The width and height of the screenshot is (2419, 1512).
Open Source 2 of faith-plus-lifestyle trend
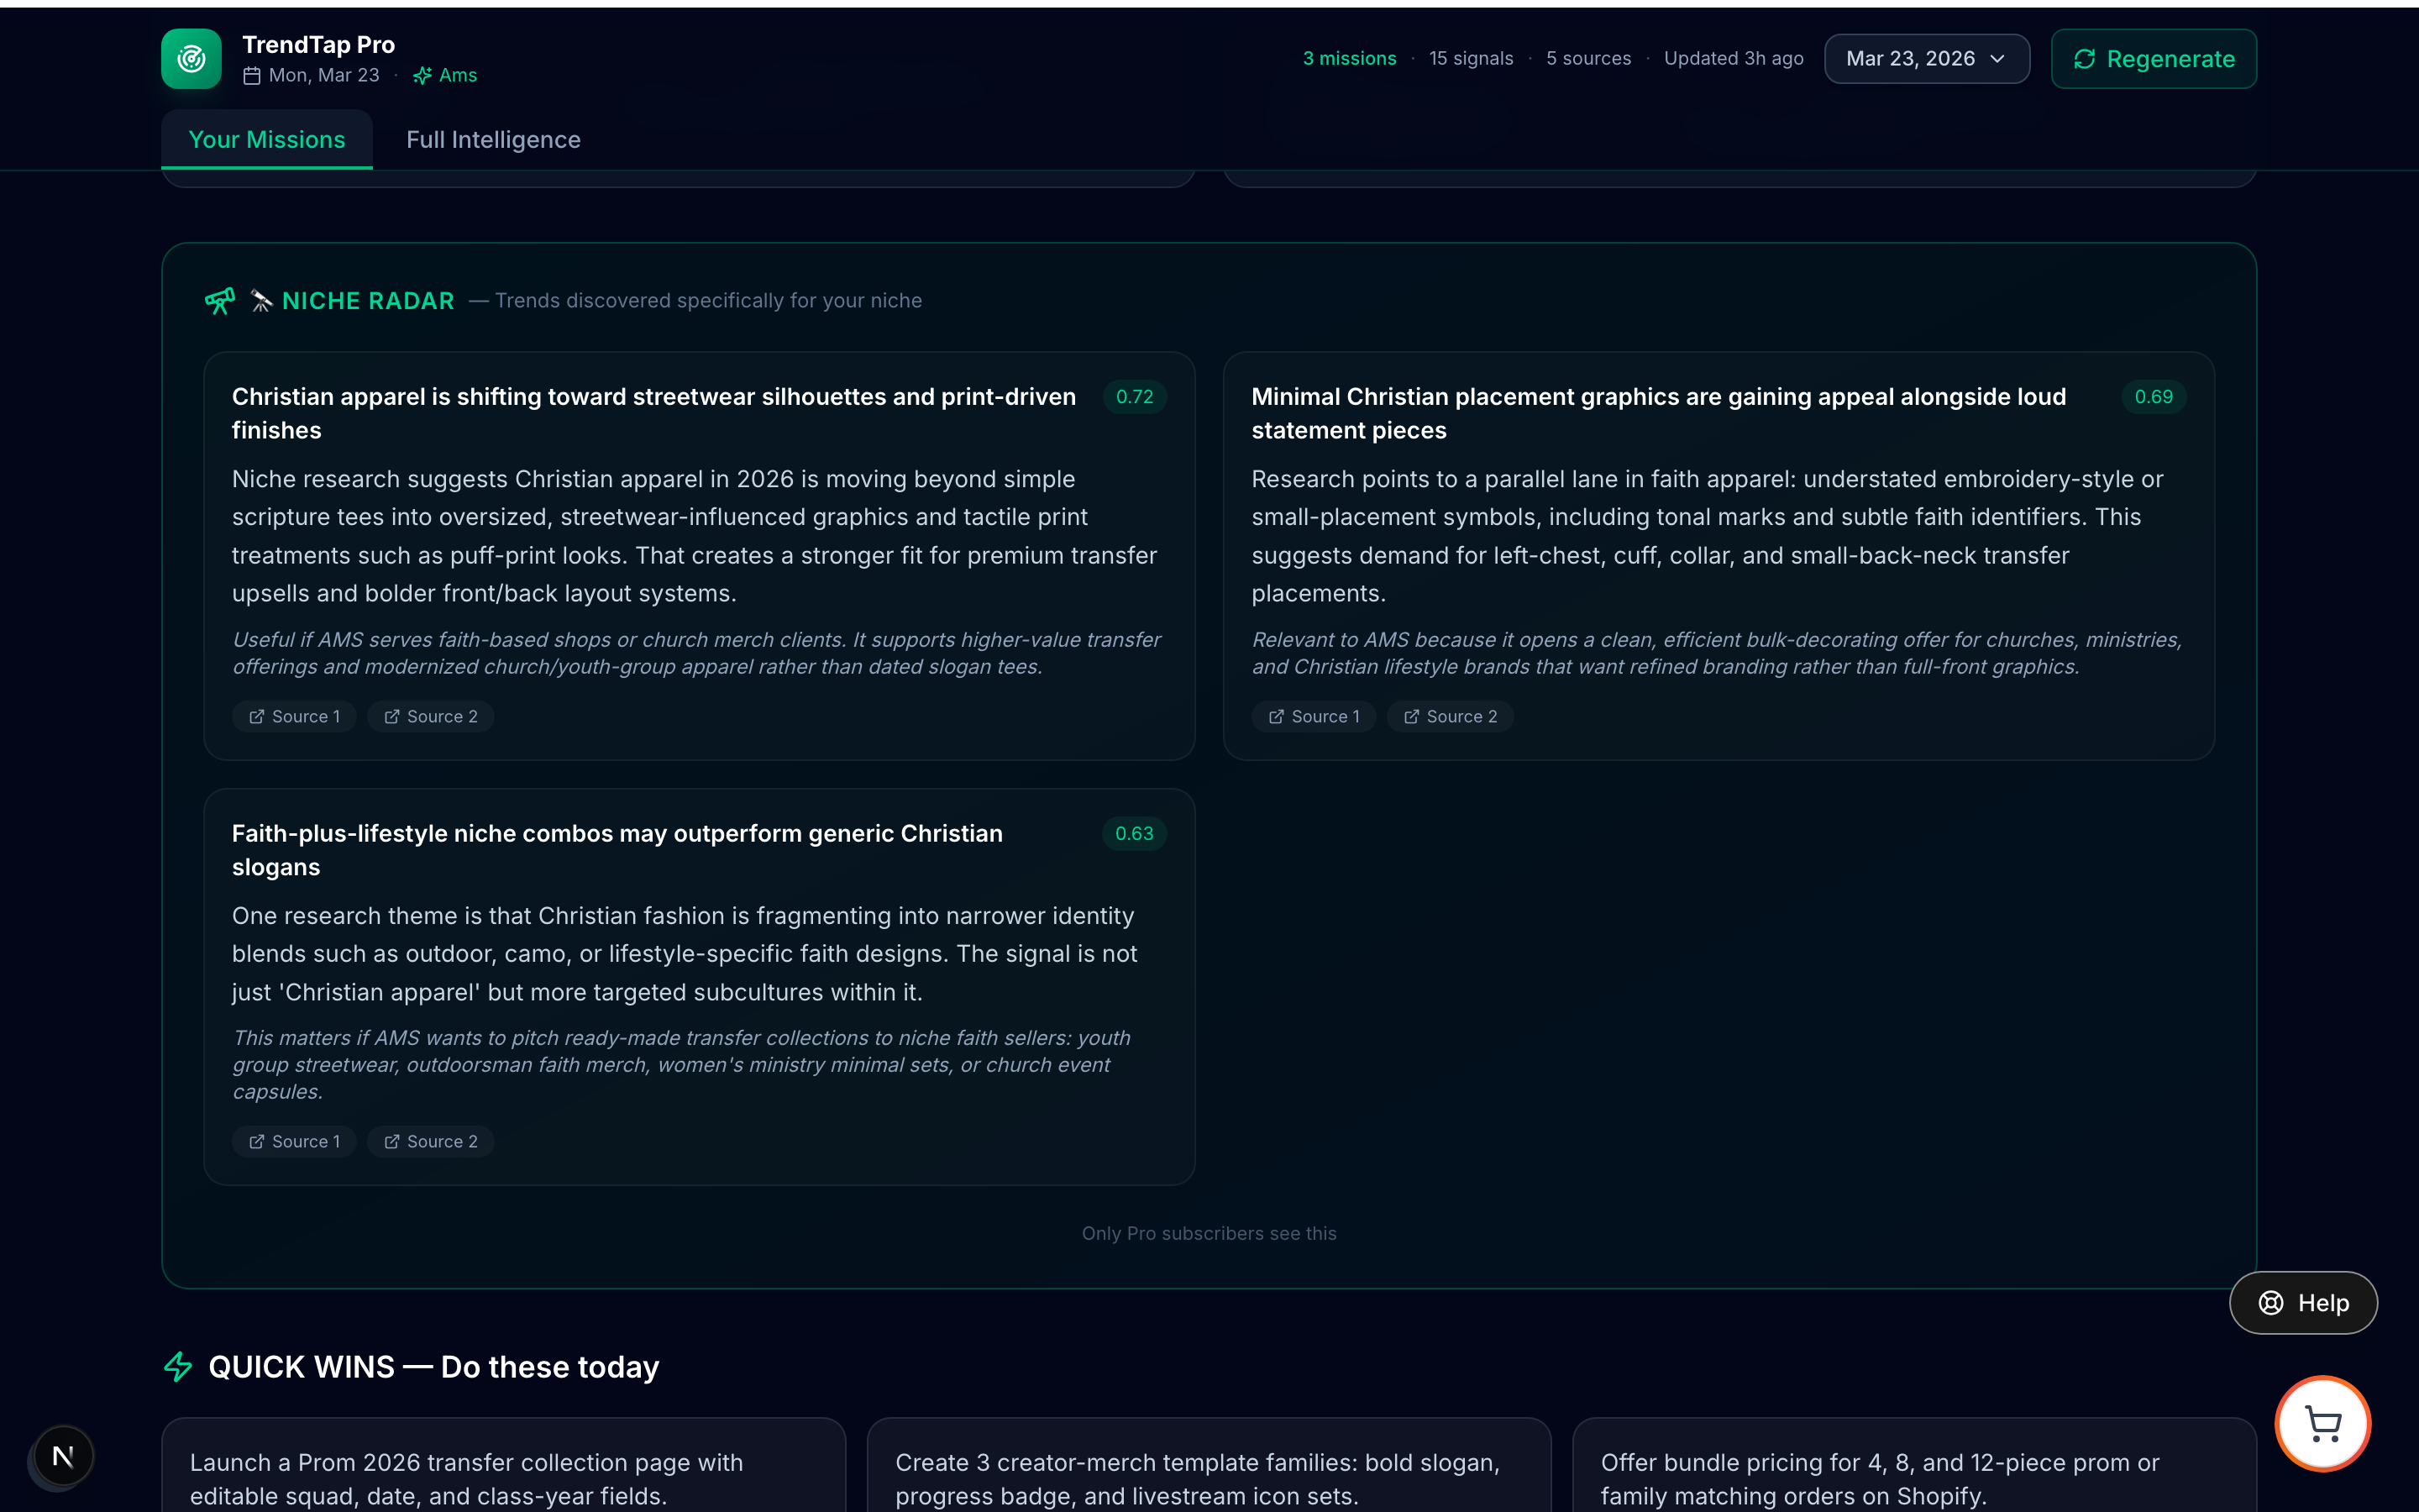pos(430,1141)
